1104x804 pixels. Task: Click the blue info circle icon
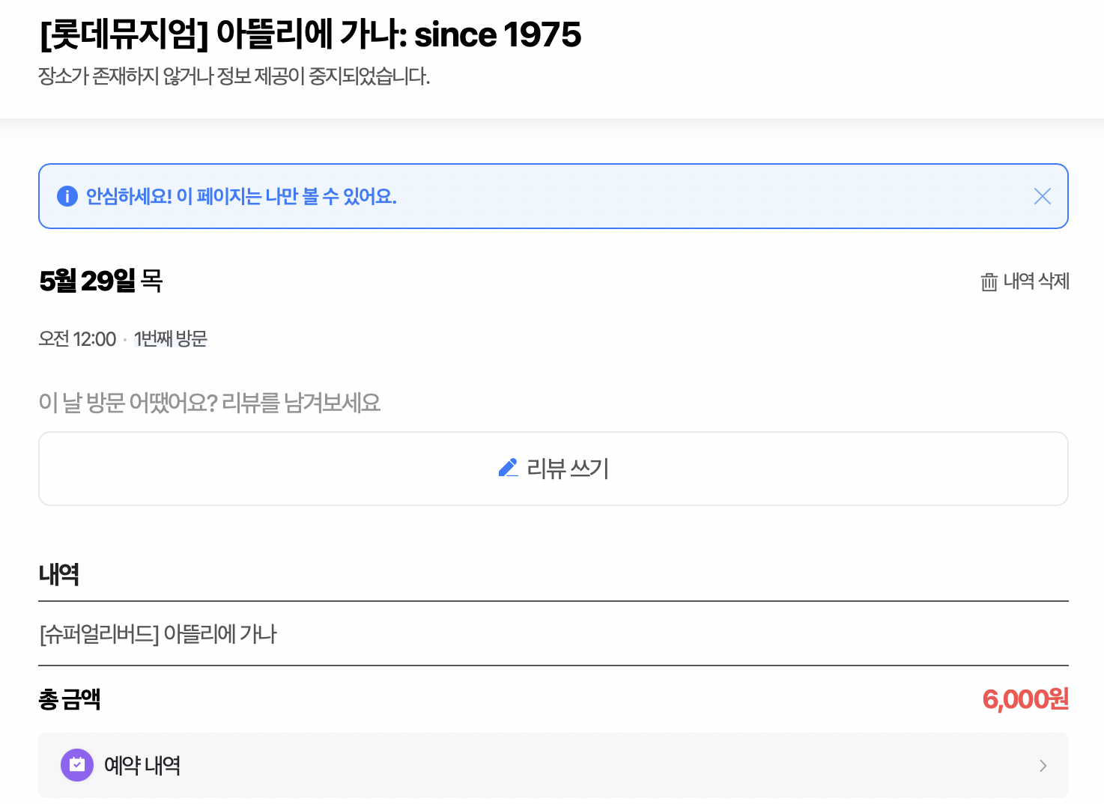pyautogui.click(x=67, y=196)
